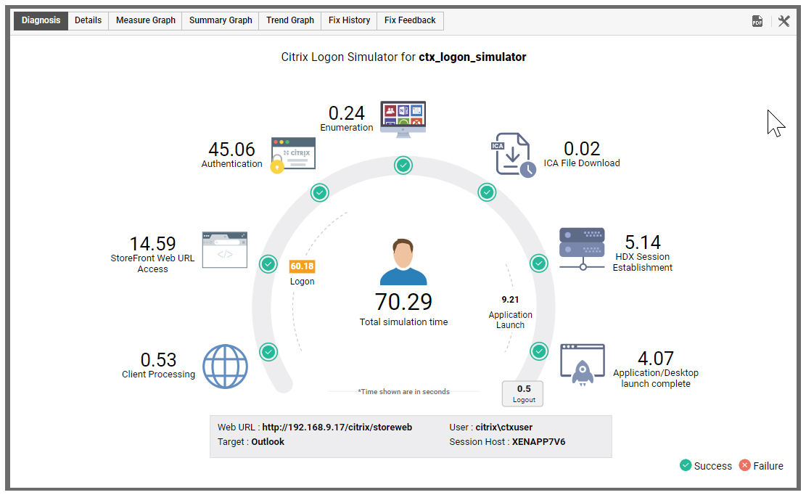Screen dimensions: 806x495
Task: Click the 0.53 Client Processing value
Action: click(x=158, y=360)
